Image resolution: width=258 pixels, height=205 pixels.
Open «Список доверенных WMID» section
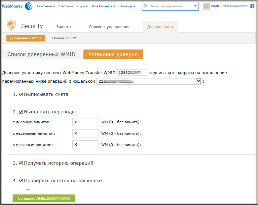pos(41,54)
